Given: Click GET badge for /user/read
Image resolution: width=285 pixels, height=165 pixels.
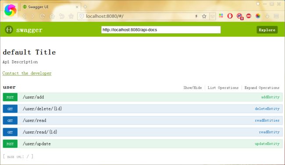Looking at the screenshot, I should click(10, 120).
